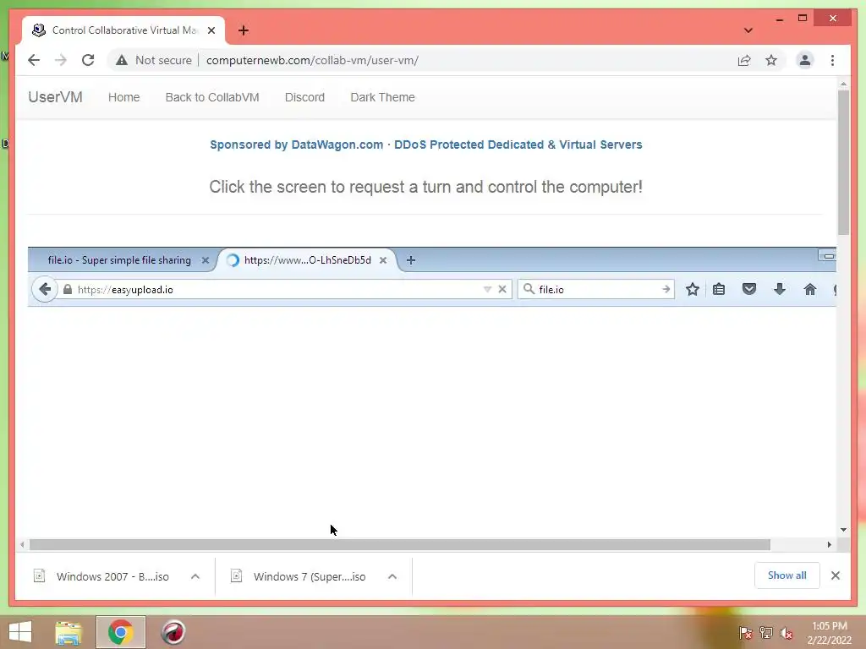Open a new Chrome tab
Viewport: 866px width, 649px height.
(x=243, y=30)
